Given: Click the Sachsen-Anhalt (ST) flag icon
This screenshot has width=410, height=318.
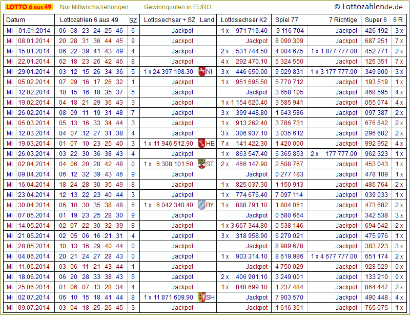Looking at the screenshot, I should [201, 164].
